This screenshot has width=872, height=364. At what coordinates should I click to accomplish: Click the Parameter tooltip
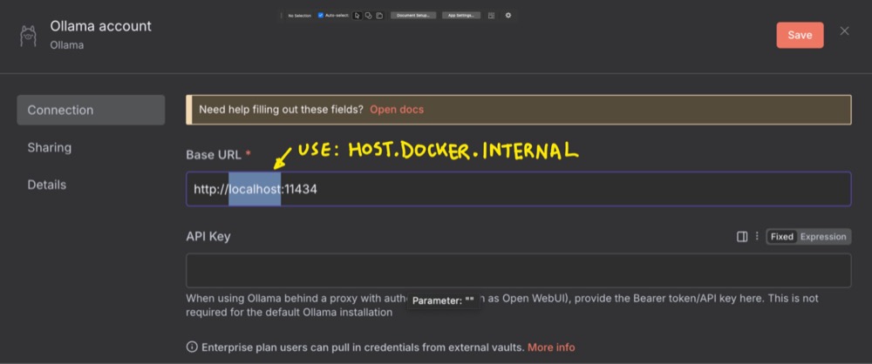(443, 300)
